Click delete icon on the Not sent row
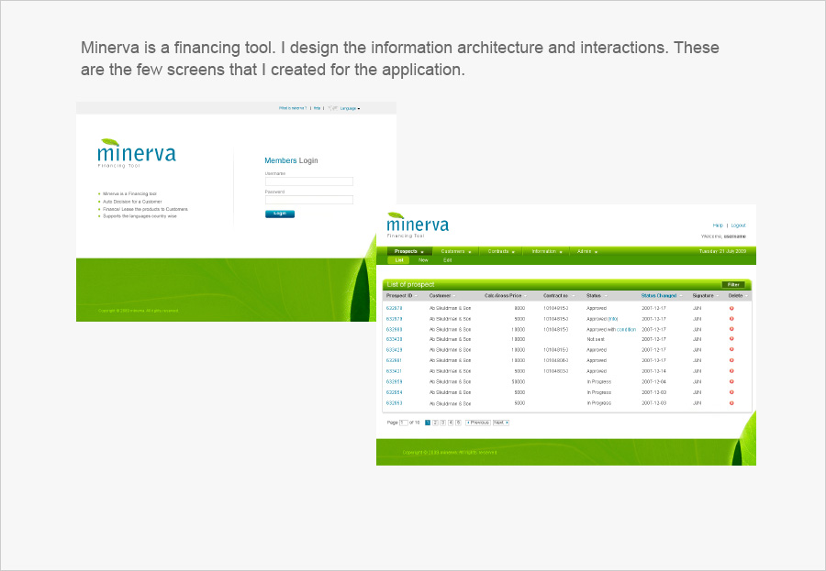The height and width of the screenshot is (571, 826). coord(731,339)
